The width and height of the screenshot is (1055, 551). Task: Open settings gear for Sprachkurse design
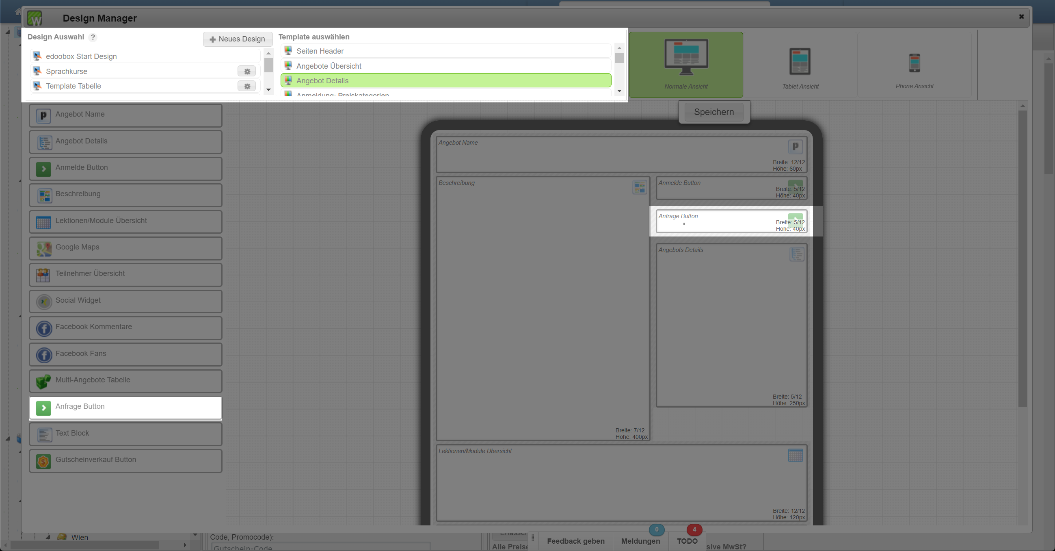coord(247,71)
